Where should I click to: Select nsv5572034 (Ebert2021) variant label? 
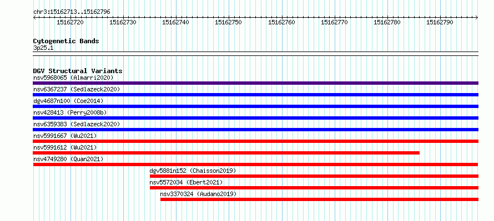point(186,182)
